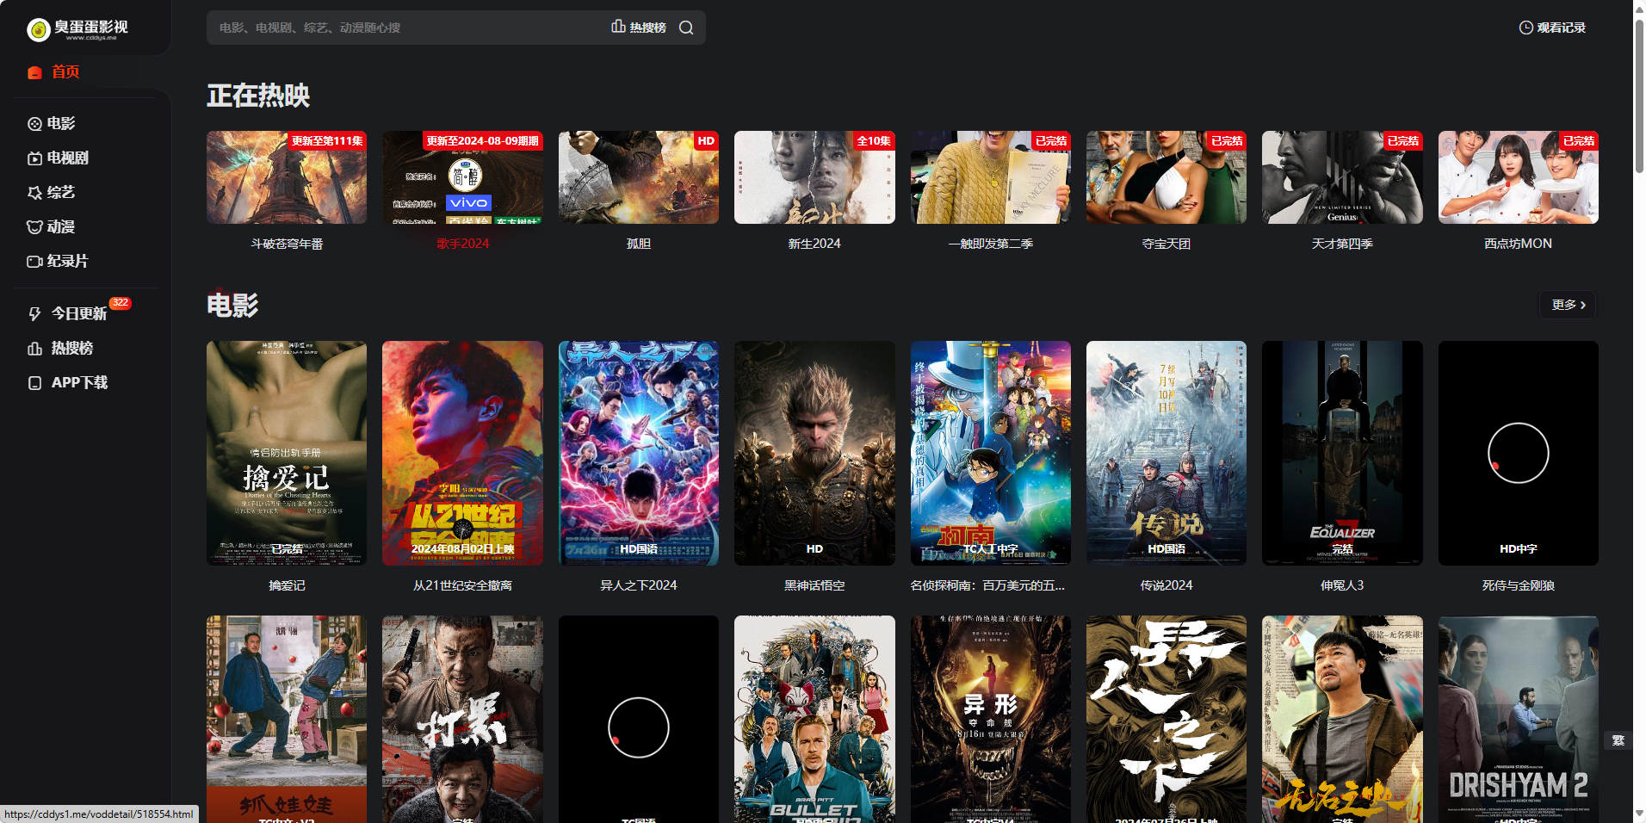Open 伸冤人3 movie poster

(1342, 453)
